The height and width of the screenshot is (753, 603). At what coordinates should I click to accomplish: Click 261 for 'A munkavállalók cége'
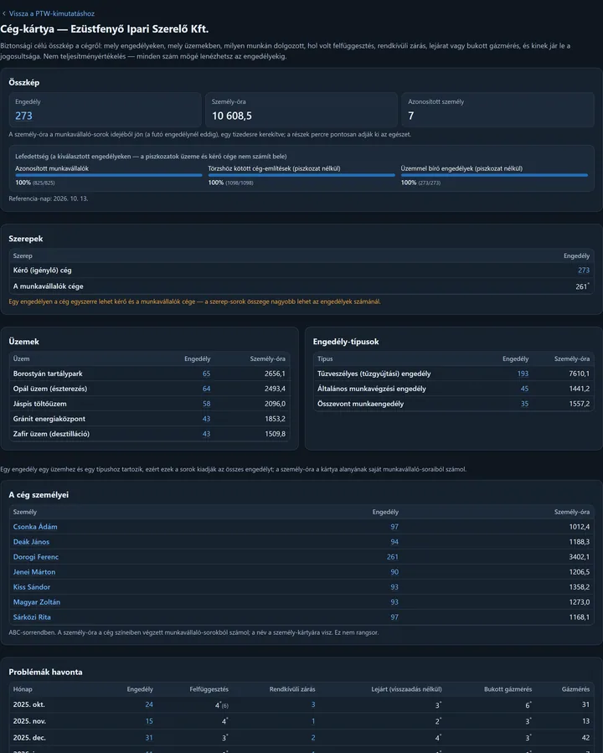click(x=582, y=286)
